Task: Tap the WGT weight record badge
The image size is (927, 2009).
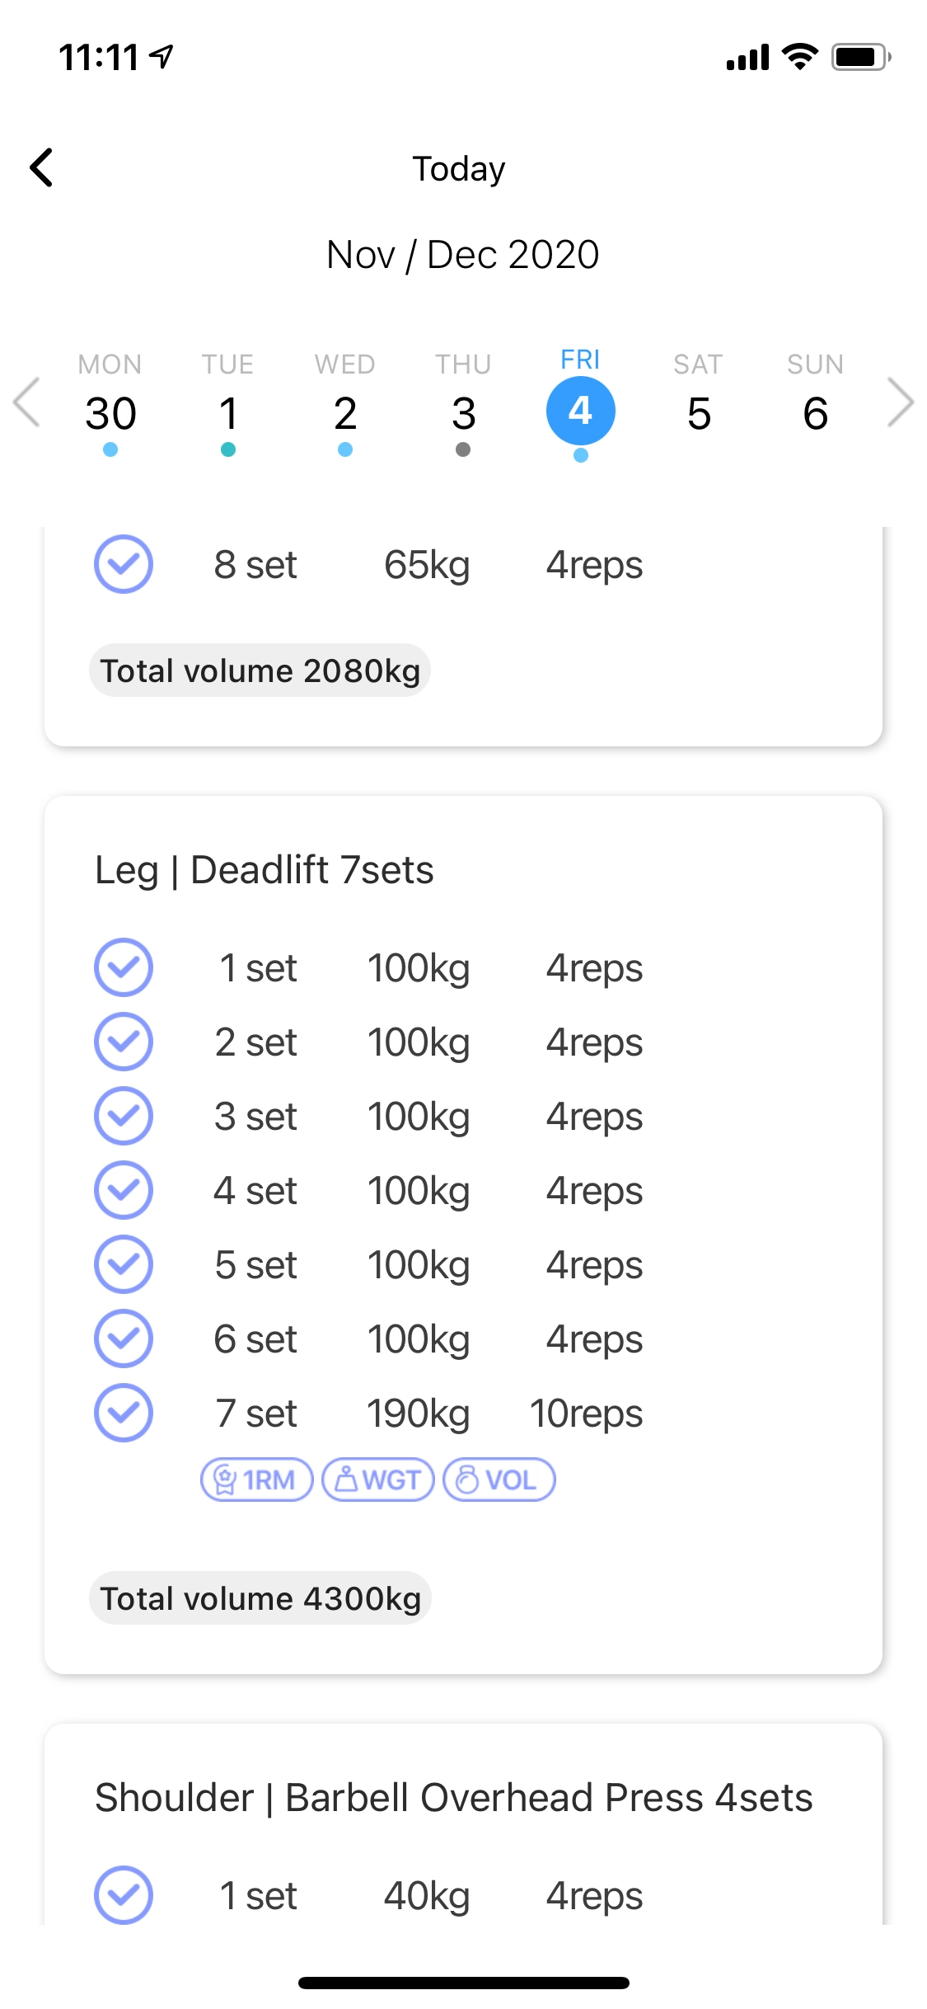Action: [x=378, y=1480]
